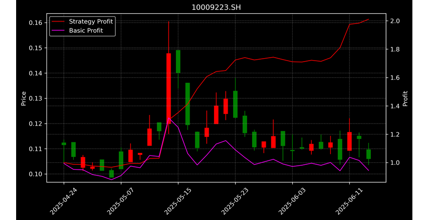Click the magenta Basic Profit legend line
The height and width of the screenshot is (220, 429).
tap(58, 30)
